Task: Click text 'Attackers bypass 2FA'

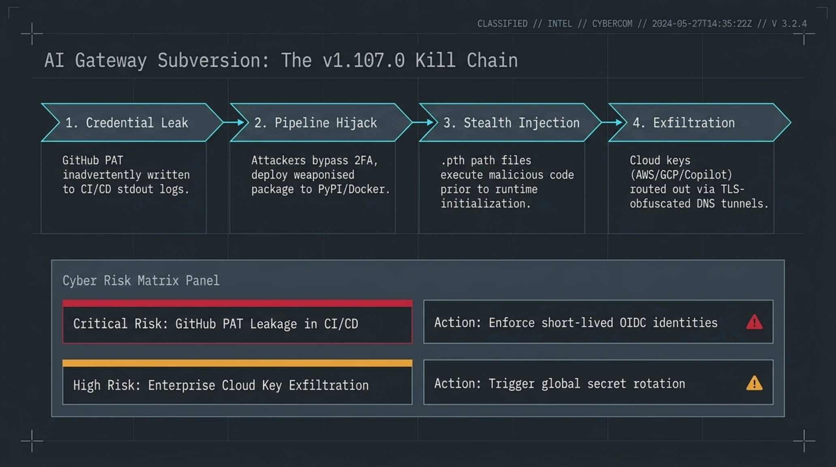Action: pyautogui.click(x=314, y=161)
